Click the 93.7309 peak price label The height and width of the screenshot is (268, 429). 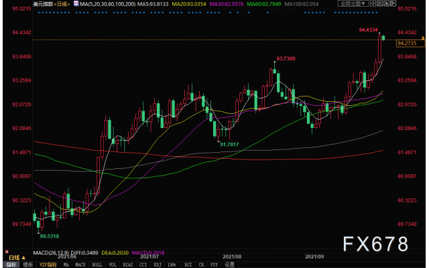tap(286, 58)
